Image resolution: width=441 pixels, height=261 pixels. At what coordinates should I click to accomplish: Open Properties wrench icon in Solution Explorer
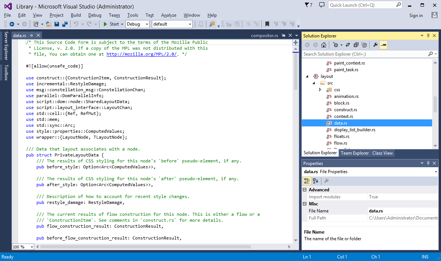[375, 45]
